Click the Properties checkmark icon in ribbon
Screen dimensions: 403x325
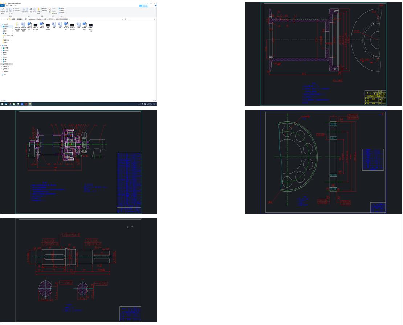50,9
